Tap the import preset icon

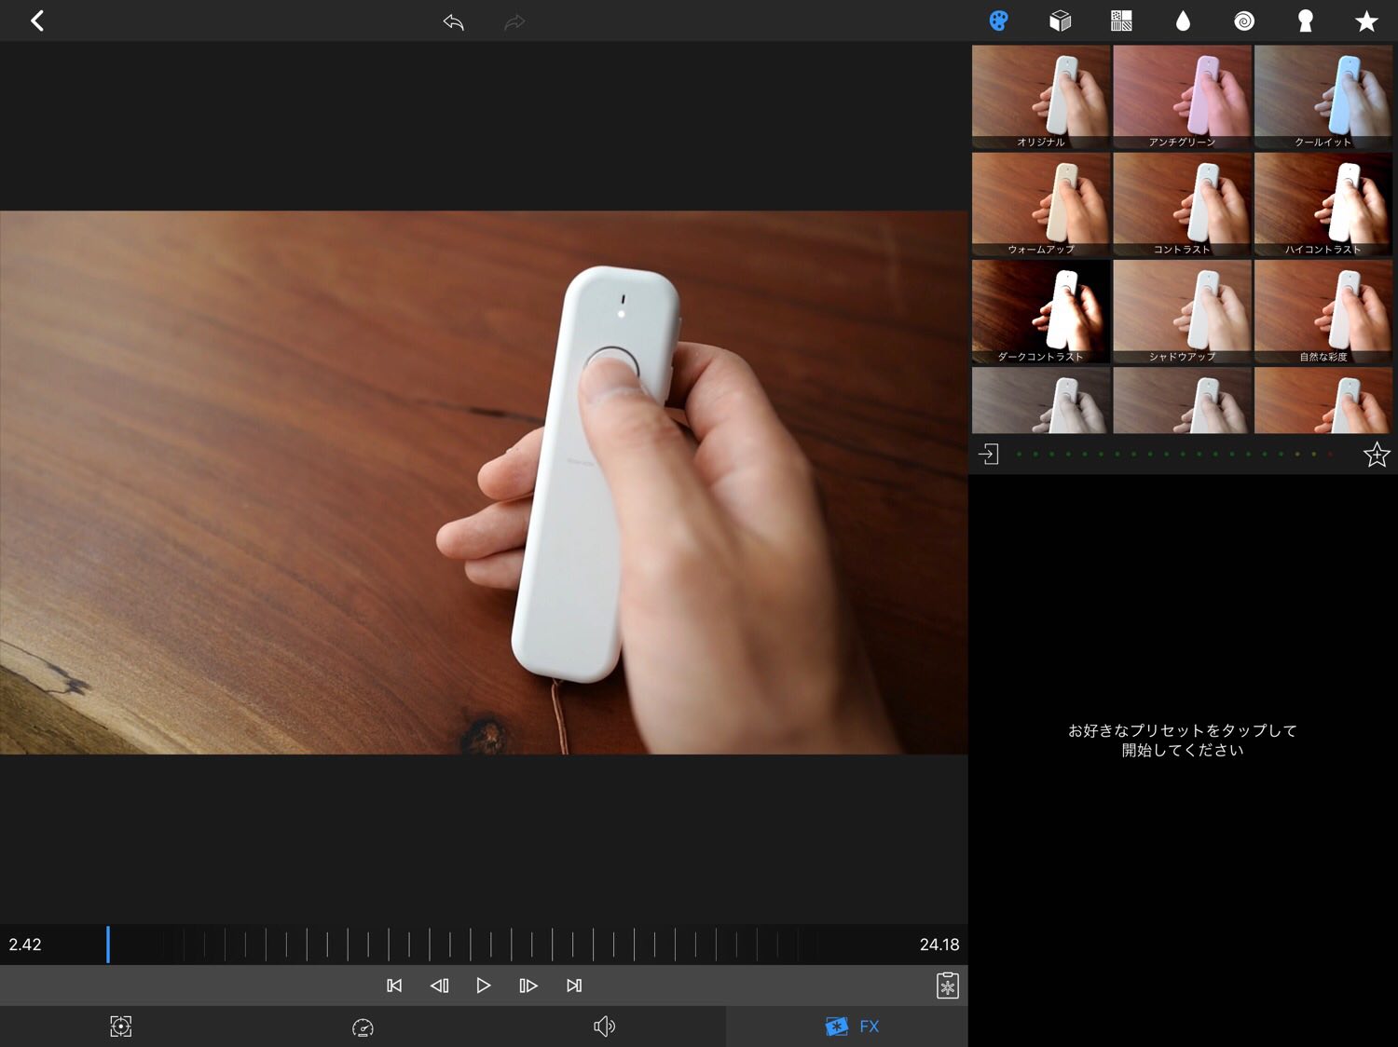coord(989,454)
